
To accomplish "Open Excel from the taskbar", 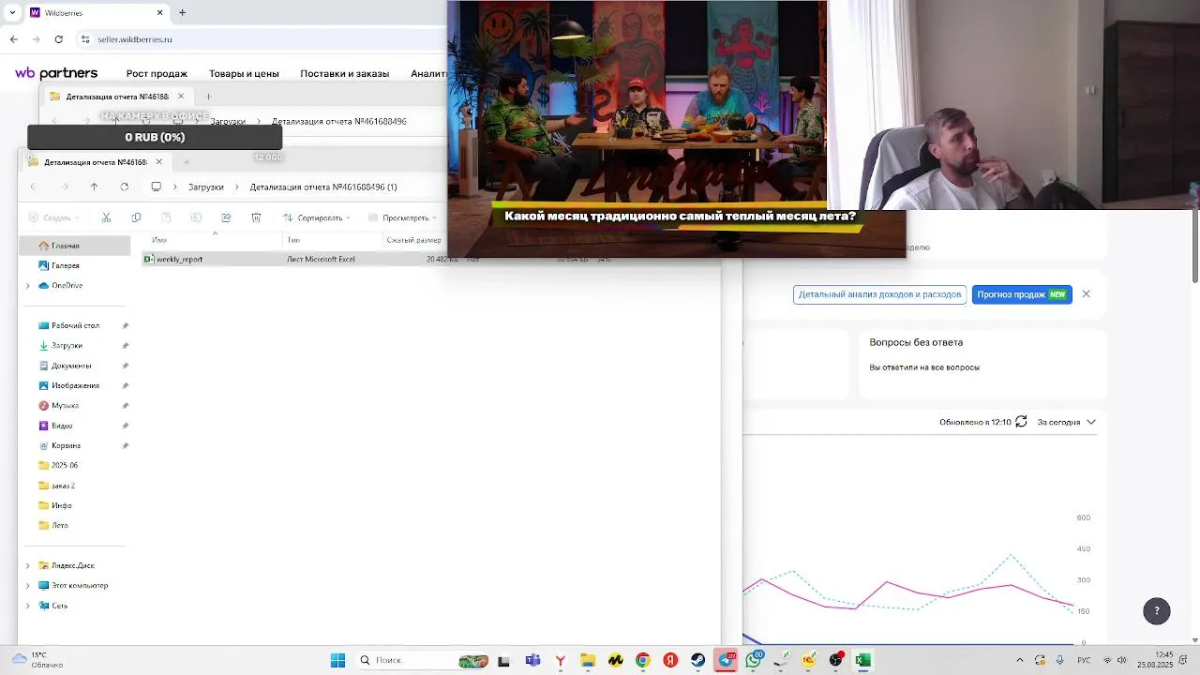I will coord(862,660).
